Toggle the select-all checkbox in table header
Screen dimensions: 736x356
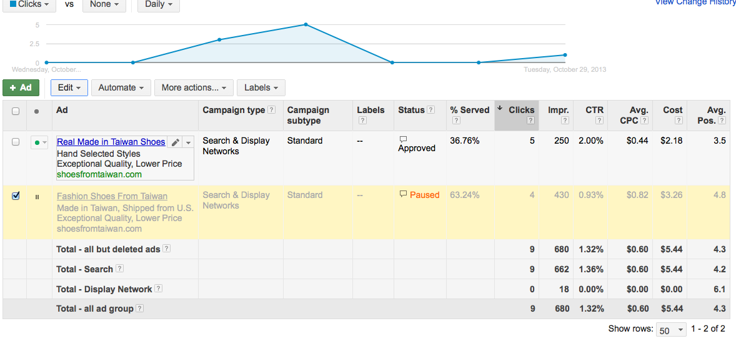(16, 111)
